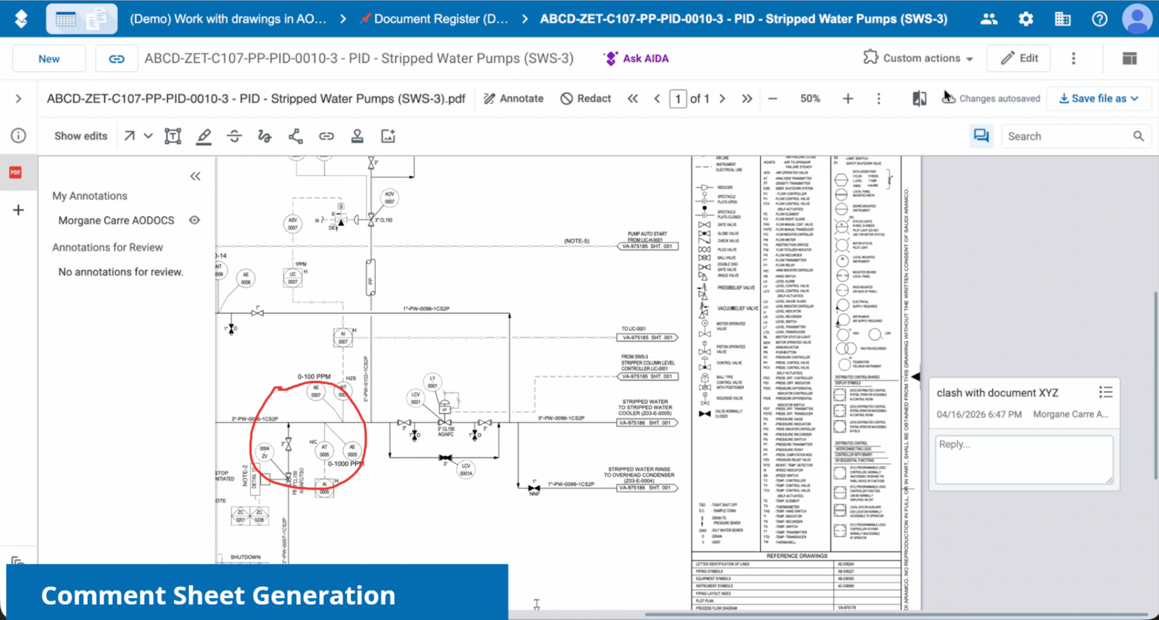Select the comment "clash with document XYZ"
Viewport: 1159px width, 620px height.
998,393
